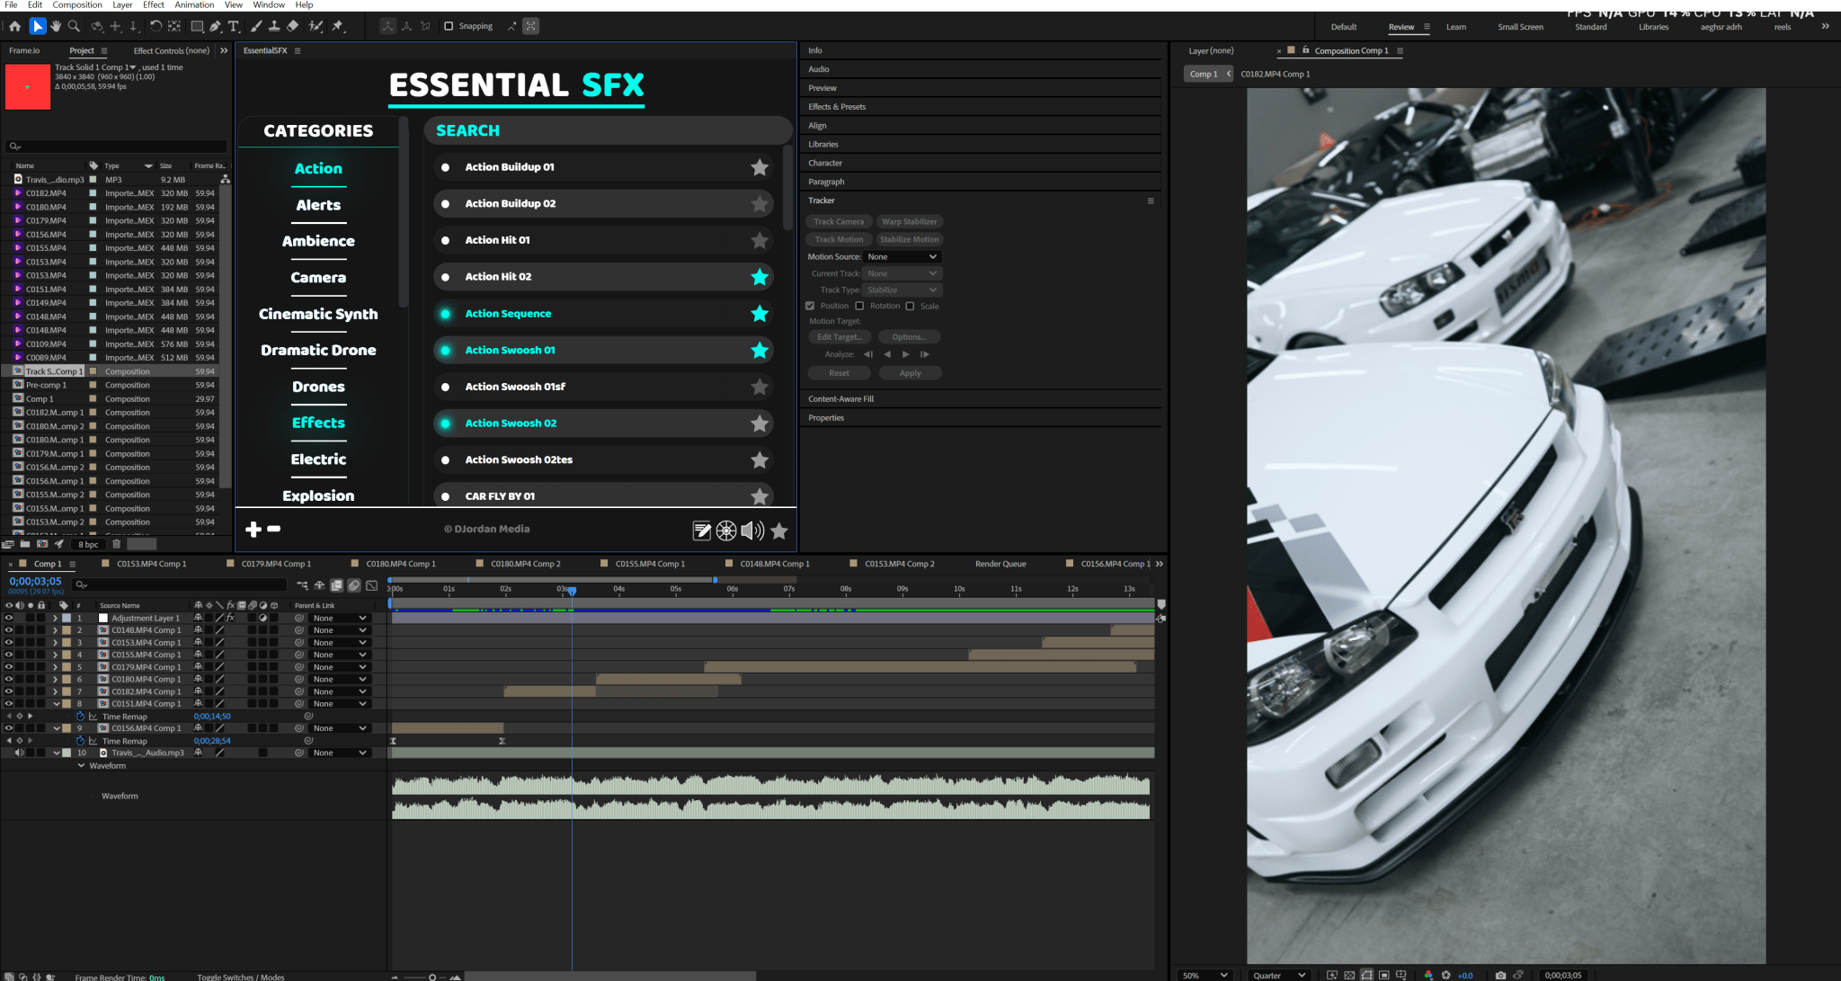Screen dimensions: 1841x981
Task: Click the EssentialSFX SEARCH field
Action: [607, 130]
